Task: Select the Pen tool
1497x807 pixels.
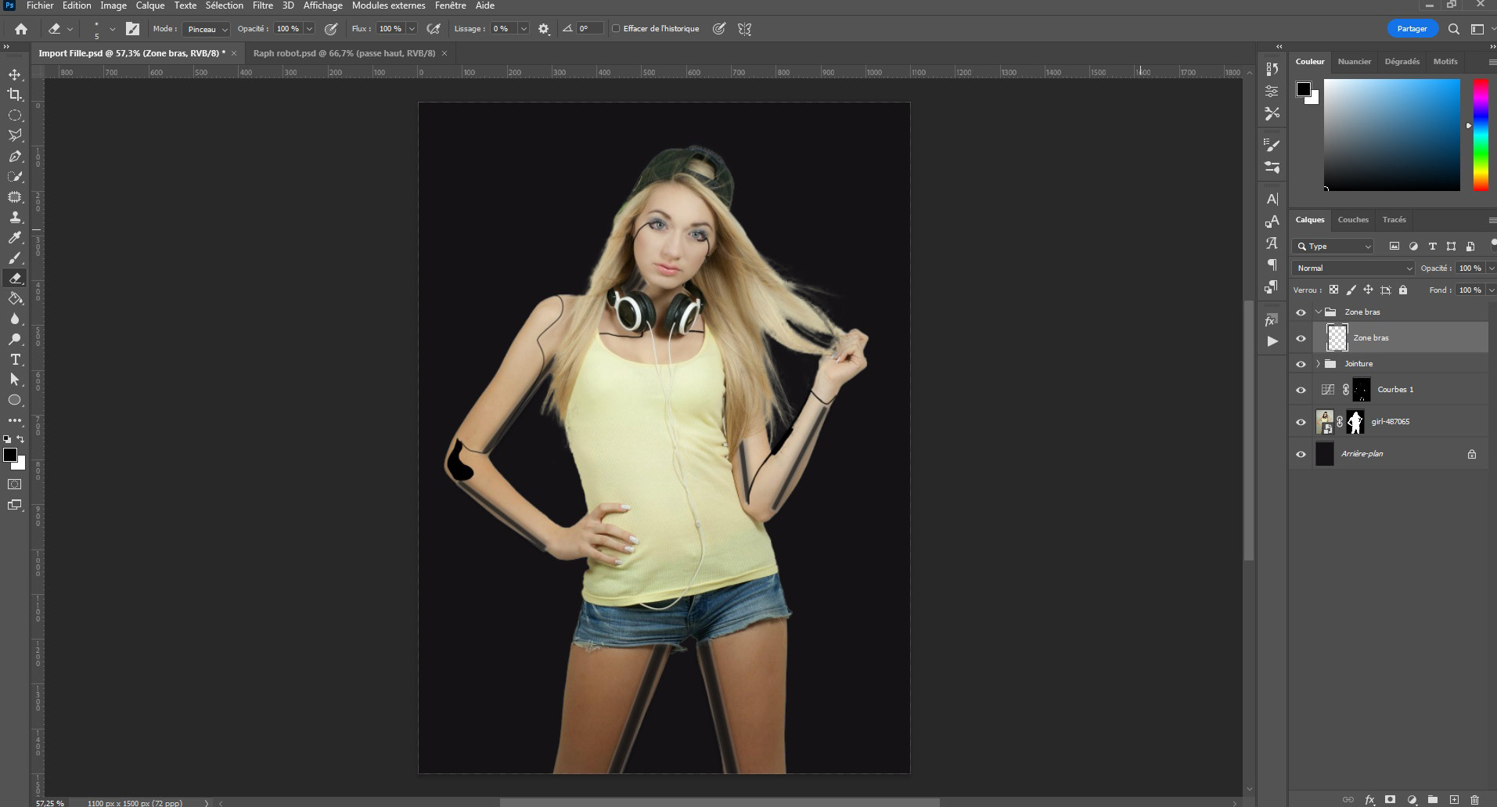Action: (x=15, y=156)
